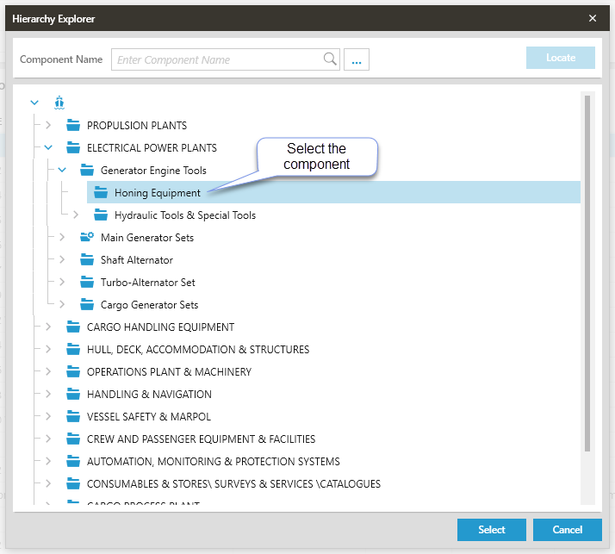
Task: Select ELECTRICAL POWER PLANTS label
Action: point(152,148)
